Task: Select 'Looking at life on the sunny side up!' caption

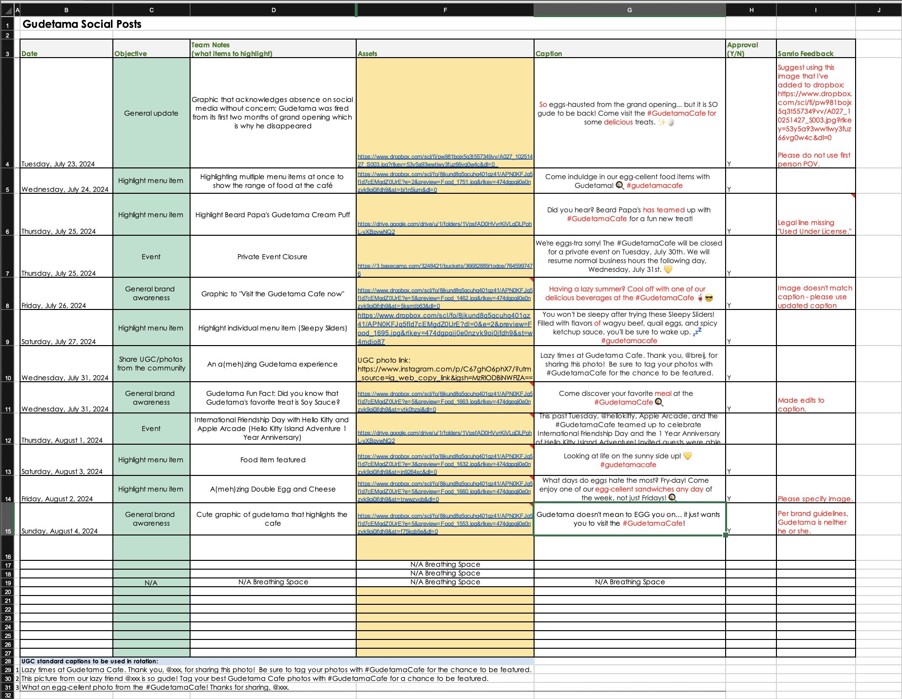Action: pyautogui.click(x=629, y=460)
